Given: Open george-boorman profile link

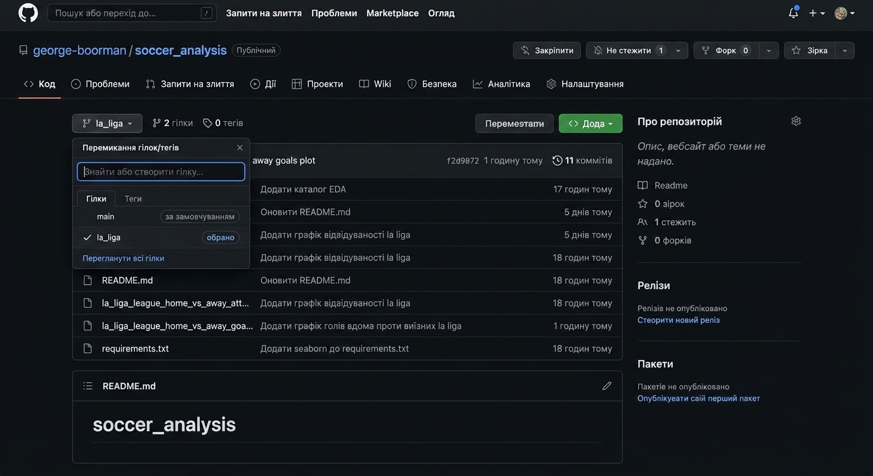Looking at the screenshot, I should tap(79, 50).
